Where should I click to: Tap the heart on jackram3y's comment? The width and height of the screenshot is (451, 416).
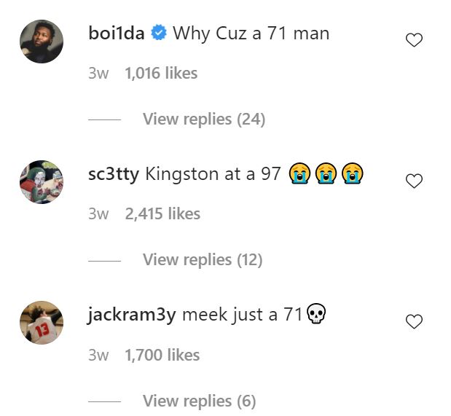coord(414,322)
